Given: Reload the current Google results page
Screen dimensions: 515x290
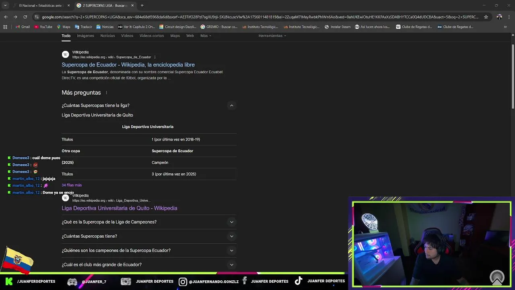Looking at the screenshot, I should coord(25,17).
